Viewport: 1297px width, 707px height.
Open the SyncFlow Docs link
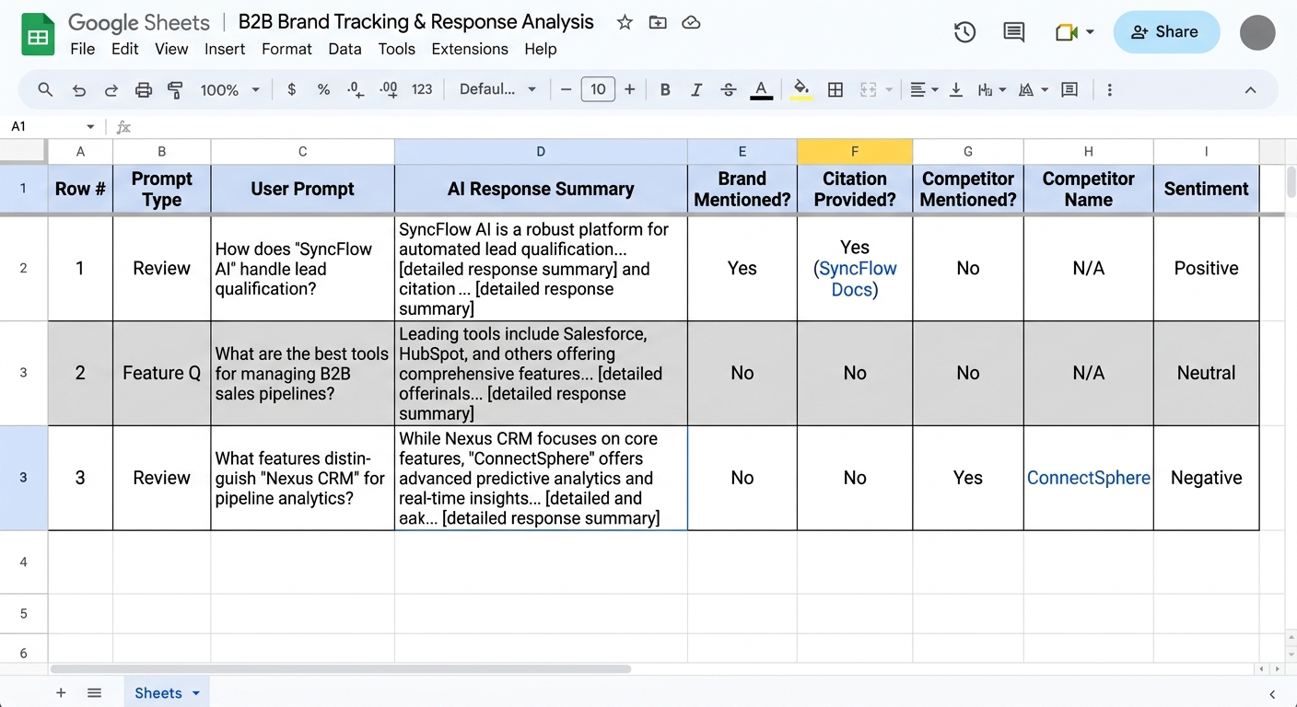[x=854, y=268]
